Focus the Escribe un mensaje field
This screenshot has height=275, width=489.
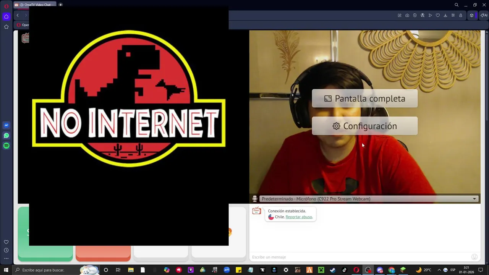coord(359,257)
